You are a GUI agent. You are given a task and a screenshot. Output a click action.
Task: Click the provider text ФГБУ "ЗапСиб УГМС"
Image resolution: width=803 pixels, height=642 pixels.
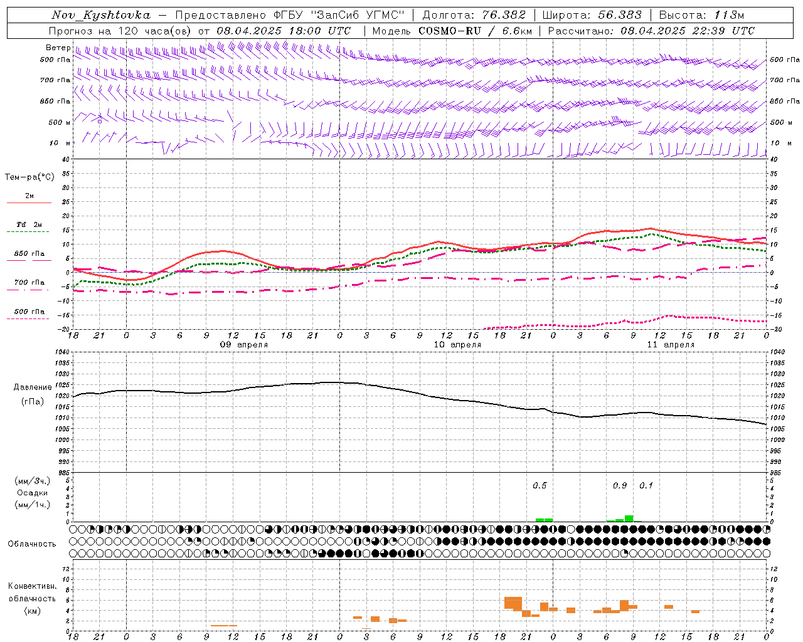click(x=339, y=15)
